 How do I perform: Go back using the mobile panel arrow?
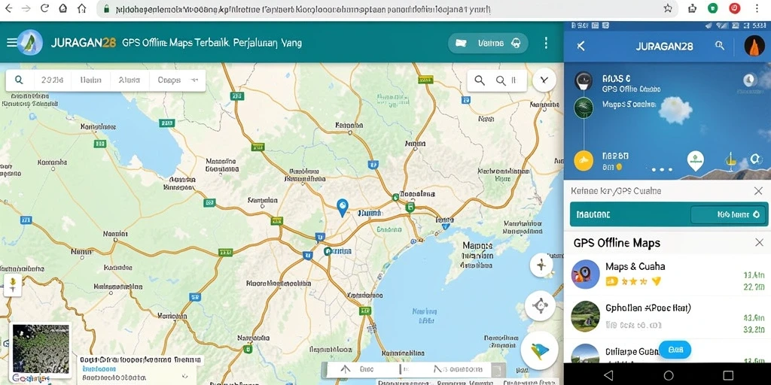pyautogui.click(x=581, y=46)
